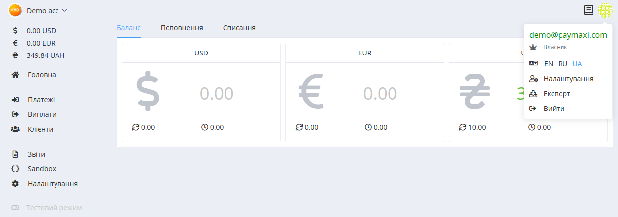Click the Клієнти people icon
This screenshot has height=217, width=618.
click(15, 129)
